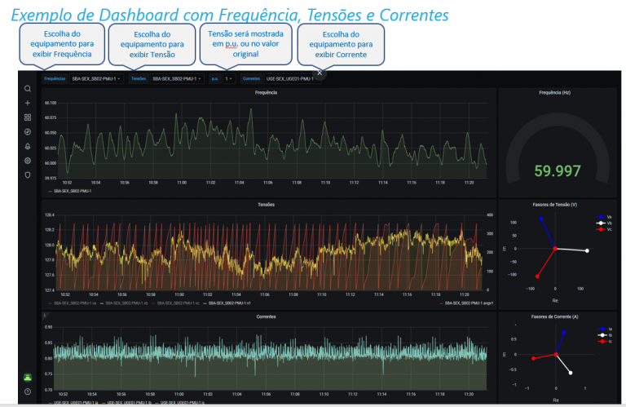Screen dimensions: 626x407
Task: Click the green user avatar icon
Action: click(28, 377)
